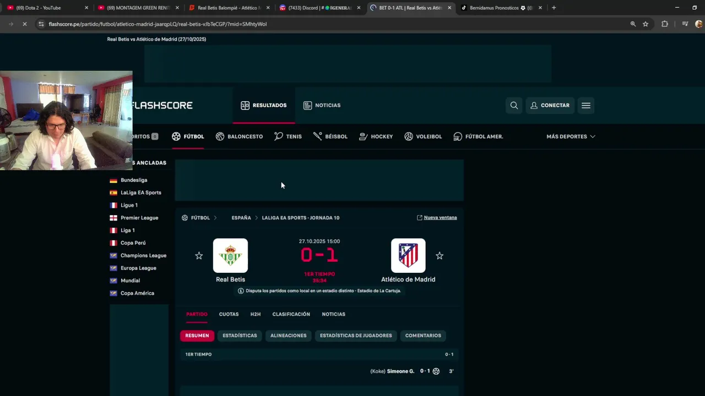Select Estadísticas de Jugadores sub-tab
The height and width of the screenshot is (396, 705).
356,335
